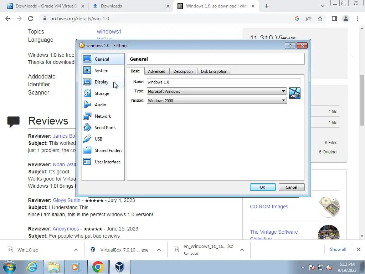
Task: Open the Type dropdown showing Microsoft Windows
Action: 217,91
